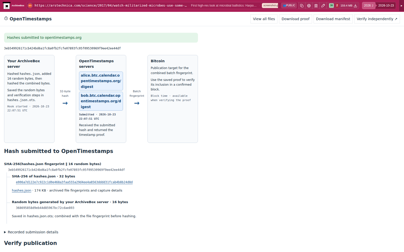404x252 pixels.
Task: Expand the header with the right arrow
Action: point(401,6)
